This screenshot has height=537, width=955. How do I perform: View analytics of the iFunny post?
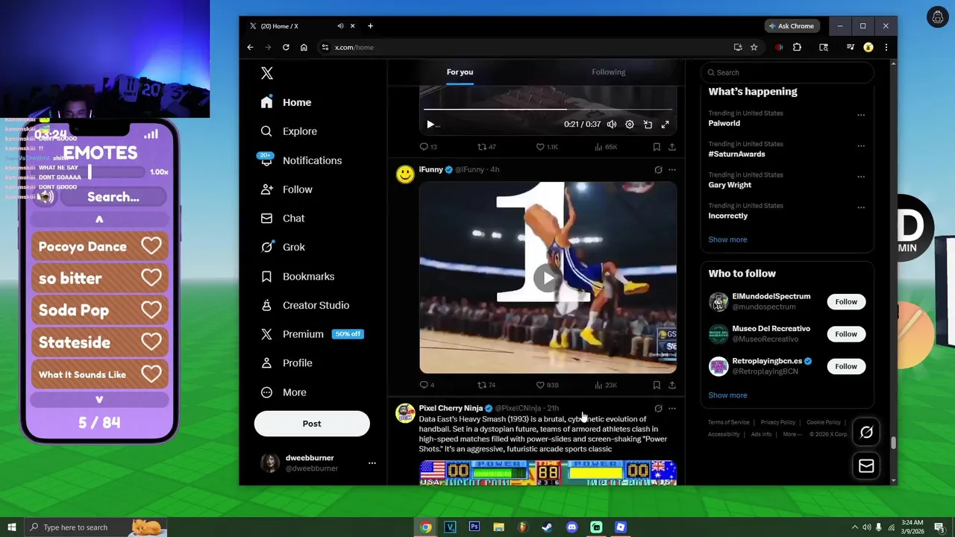[x=606, y=385]
